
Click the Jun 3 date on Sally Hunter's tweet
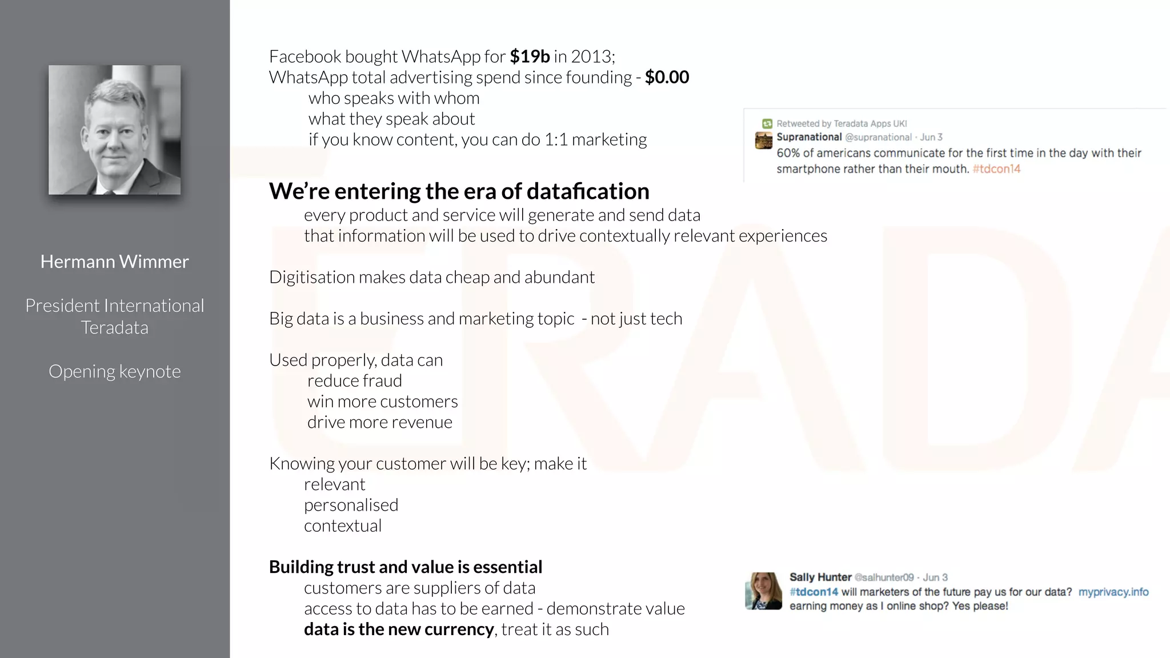coord(935,577)
